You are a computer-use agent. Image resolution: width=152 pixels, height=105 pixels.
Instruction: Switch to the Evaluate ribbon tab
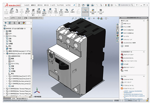click(26, 18)
